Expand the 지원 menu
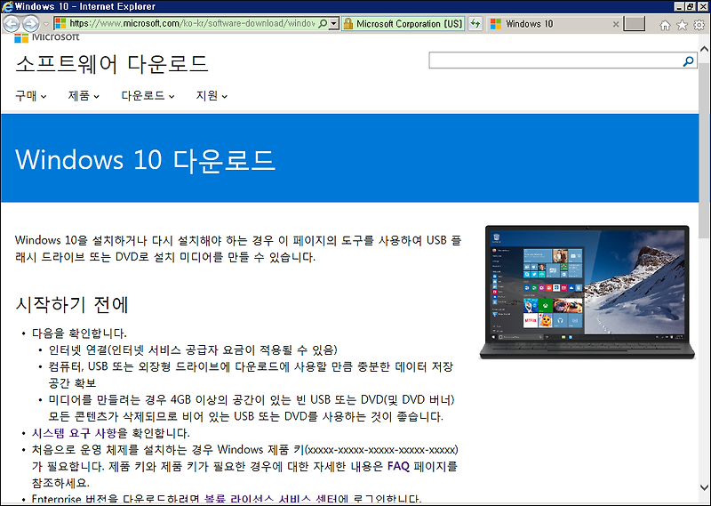The height and width of the screenshot is (506, 711). click(x=212, y=96)
